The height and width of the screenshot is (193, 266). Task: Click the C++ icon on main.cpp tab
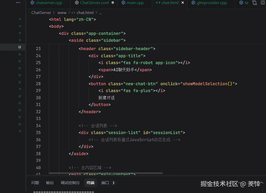click(x=124, y=3)
